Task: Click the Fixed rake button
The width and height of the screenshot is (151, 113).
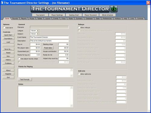Action: coord(48,48)
